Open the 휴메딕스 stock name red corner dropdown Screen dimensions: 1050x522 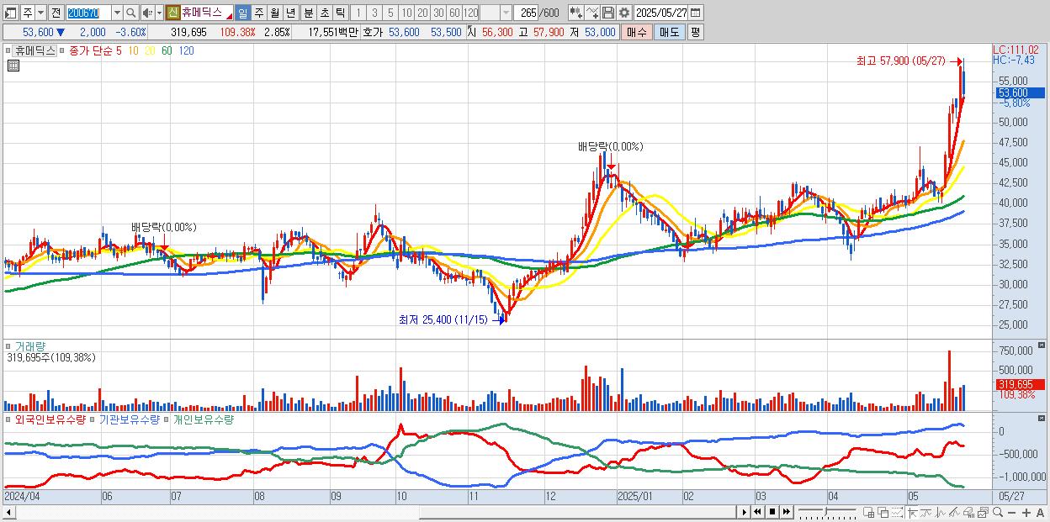pos(229,17)
